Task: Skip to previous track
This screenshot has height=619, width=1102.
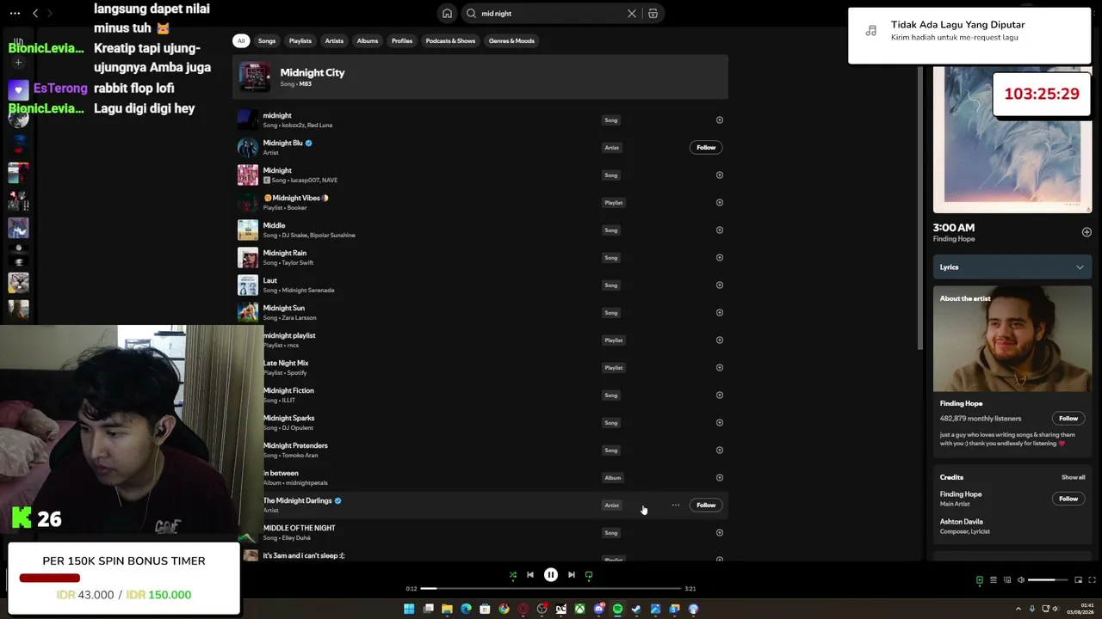Action: click(530, 575)
